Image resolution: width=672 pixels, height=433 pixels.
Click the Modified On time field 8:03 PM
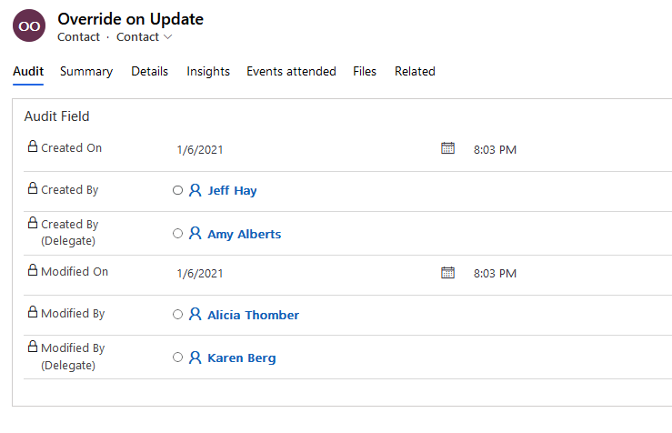[x=495, y=273]
